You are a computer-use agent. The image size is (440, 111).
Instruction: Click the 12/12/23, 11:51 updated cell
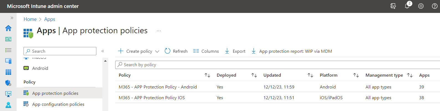[279, 98]
